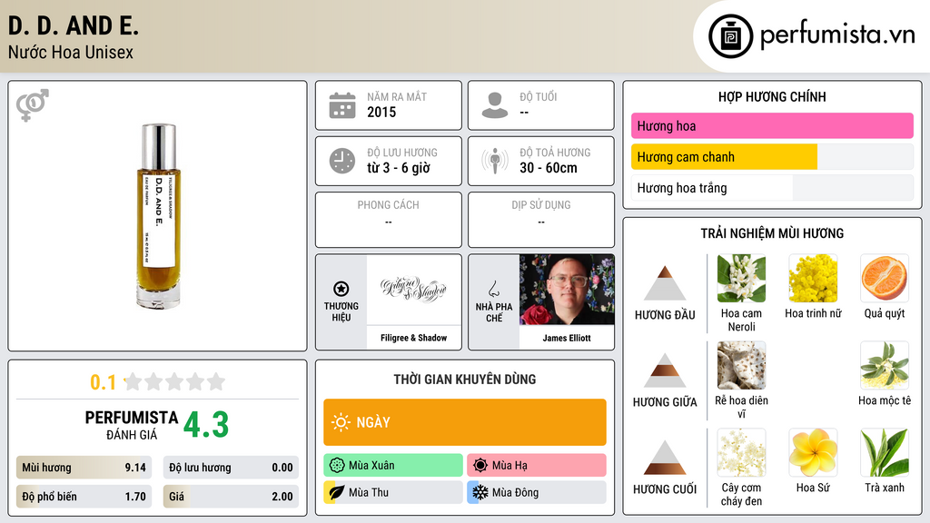Click the Hương giữa pyramid icon
The height and width of the screenshot is (523, 930).
point(665,370)
